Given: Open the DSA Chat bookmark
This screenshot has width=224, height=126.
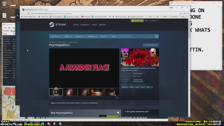Looking at the screenshot, I should tap(86, 17).
